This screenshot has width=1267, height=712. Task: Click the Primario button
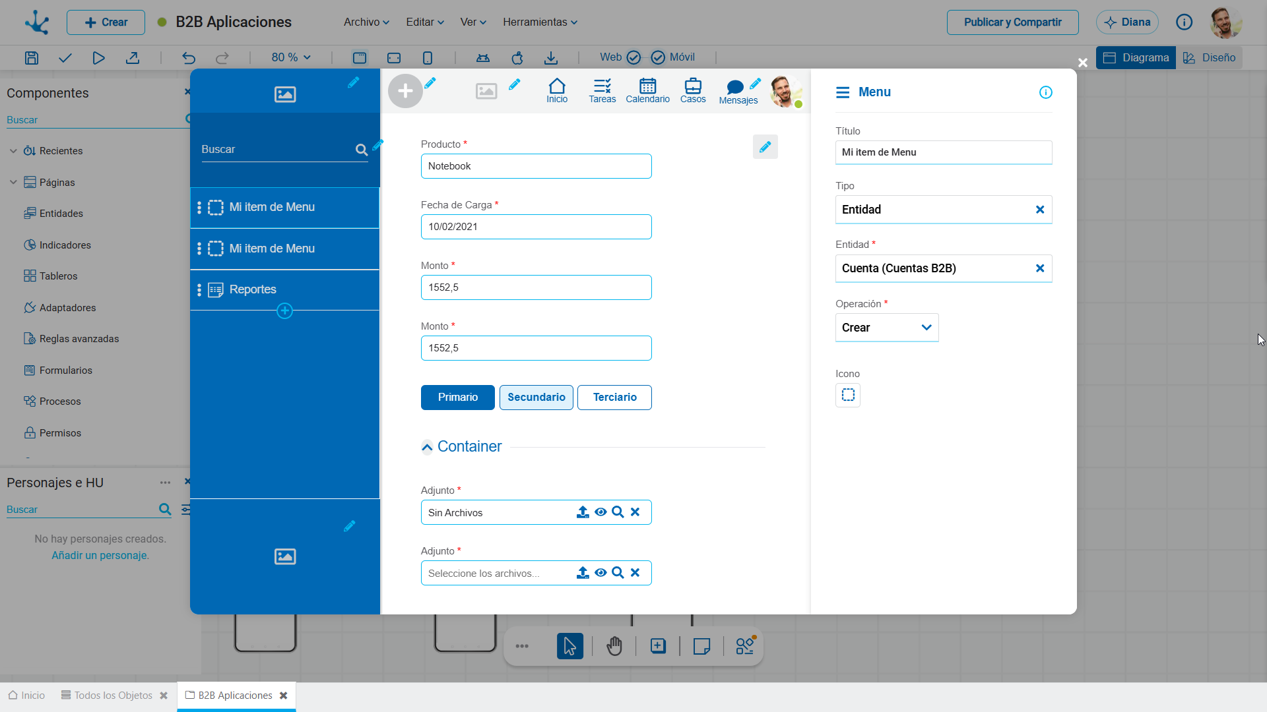[x=458, y=398]
